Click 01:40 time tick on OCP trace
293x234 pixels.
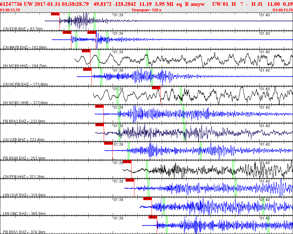[265, 181]
